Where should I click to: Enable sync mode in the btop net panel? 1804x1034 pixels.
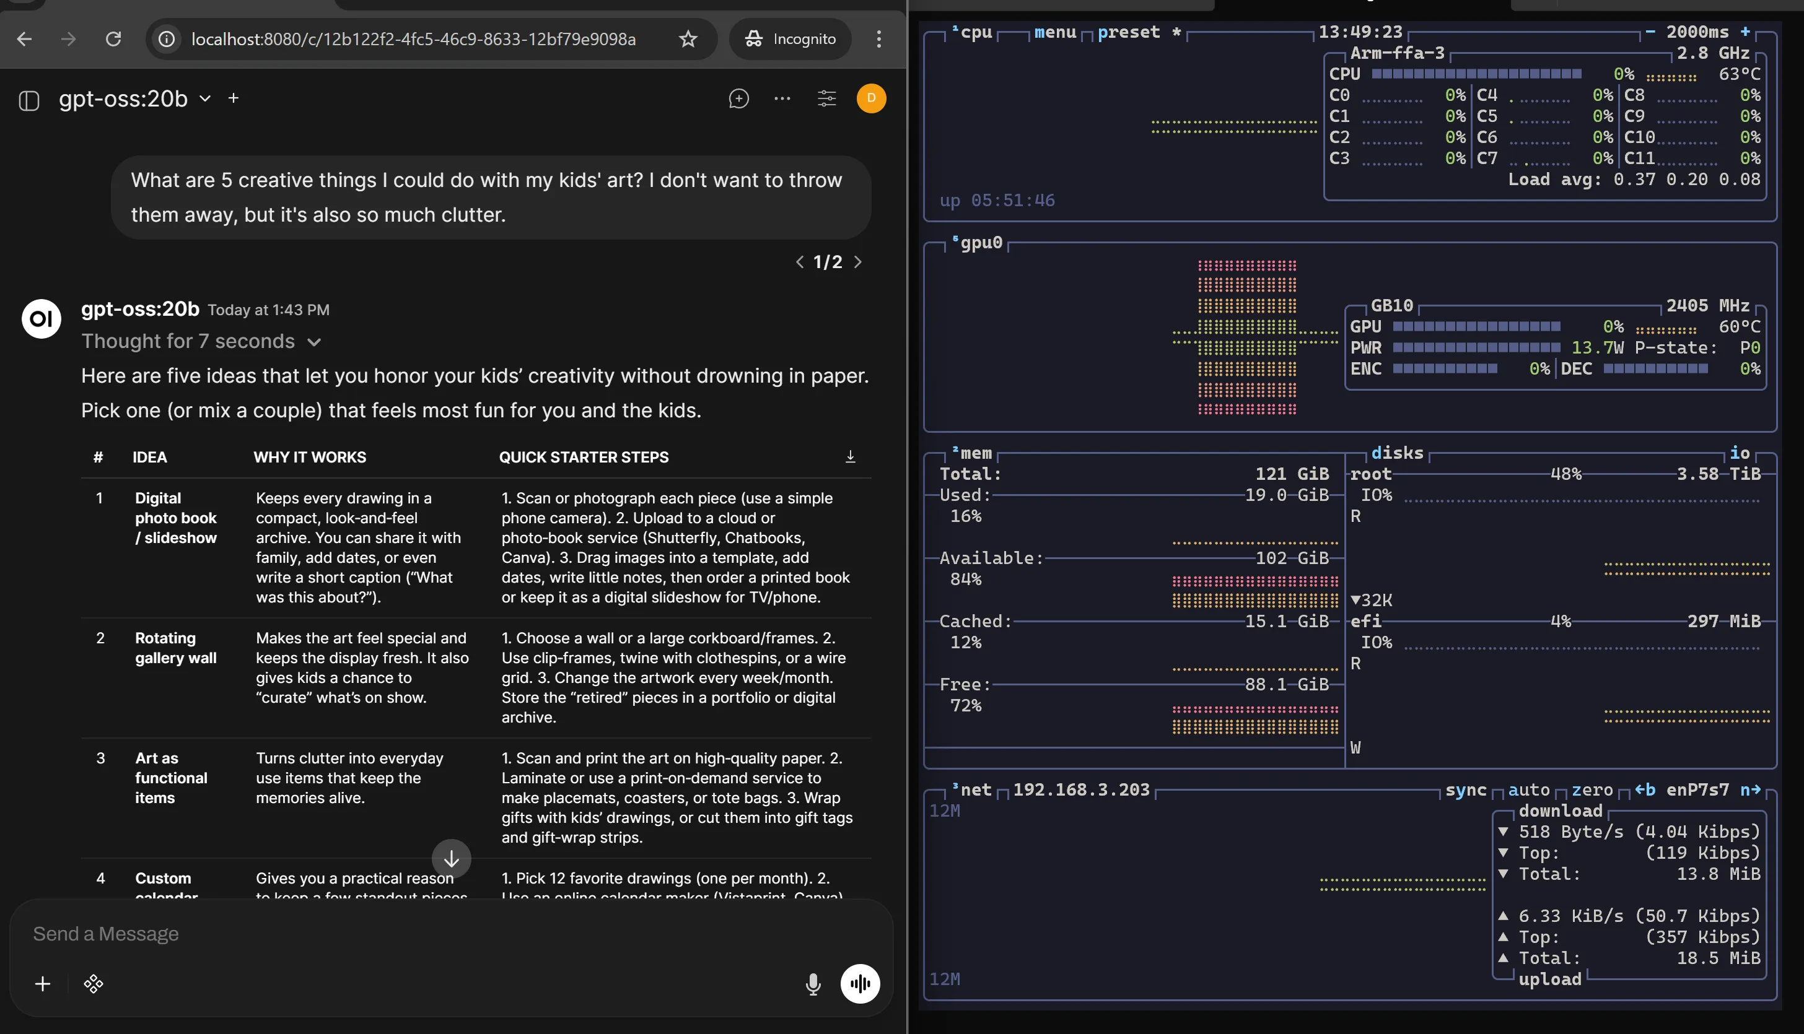pyautogui.click(x=1466, y=791)
